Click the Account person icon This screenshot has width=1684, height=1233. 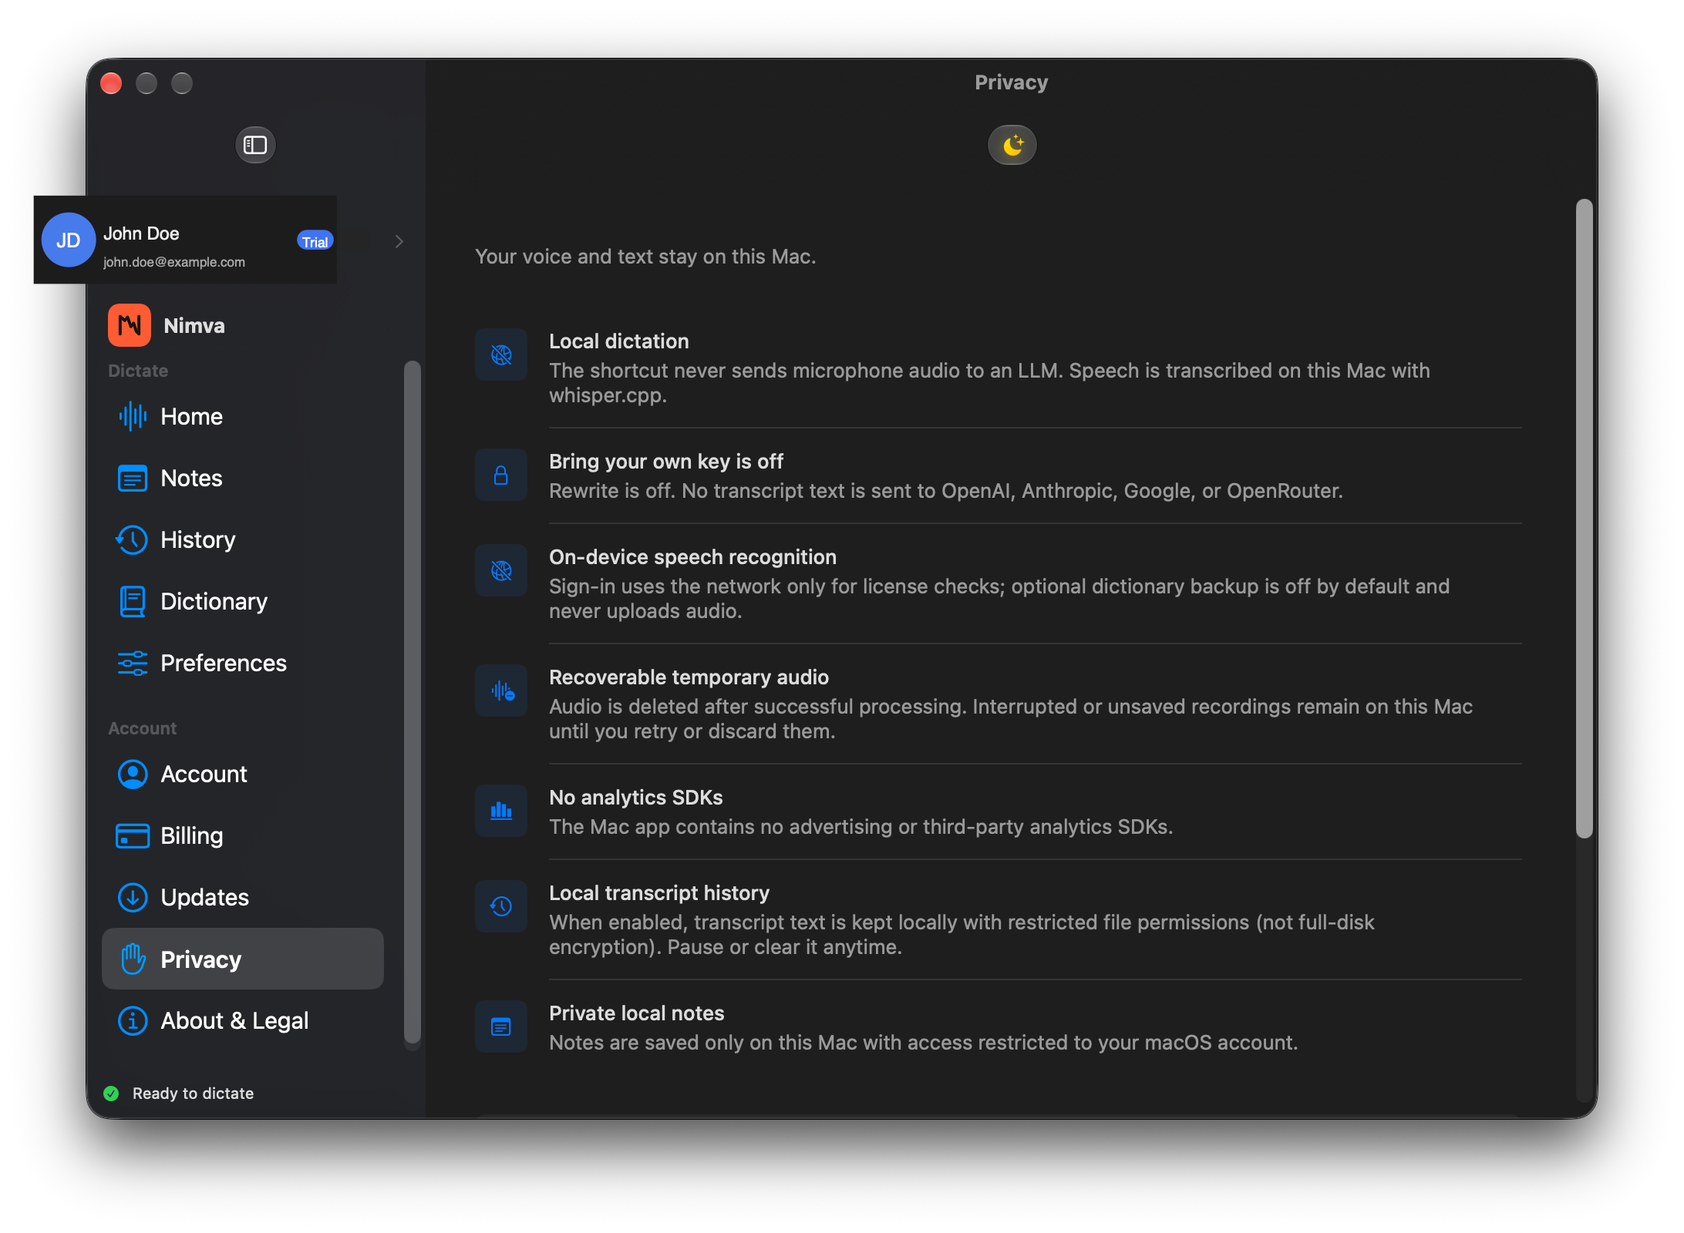point(133,774)
